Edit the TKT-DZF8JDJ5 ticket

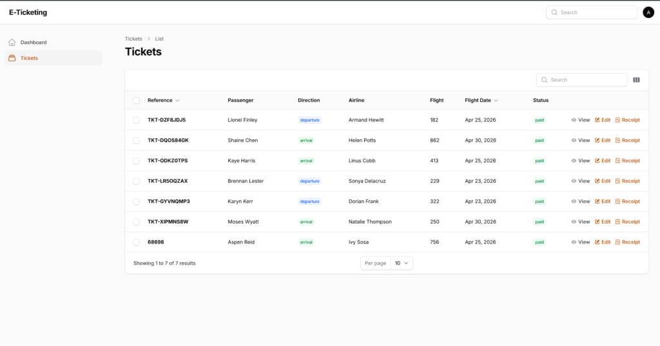pyautogui.click(x=603, y=120)
